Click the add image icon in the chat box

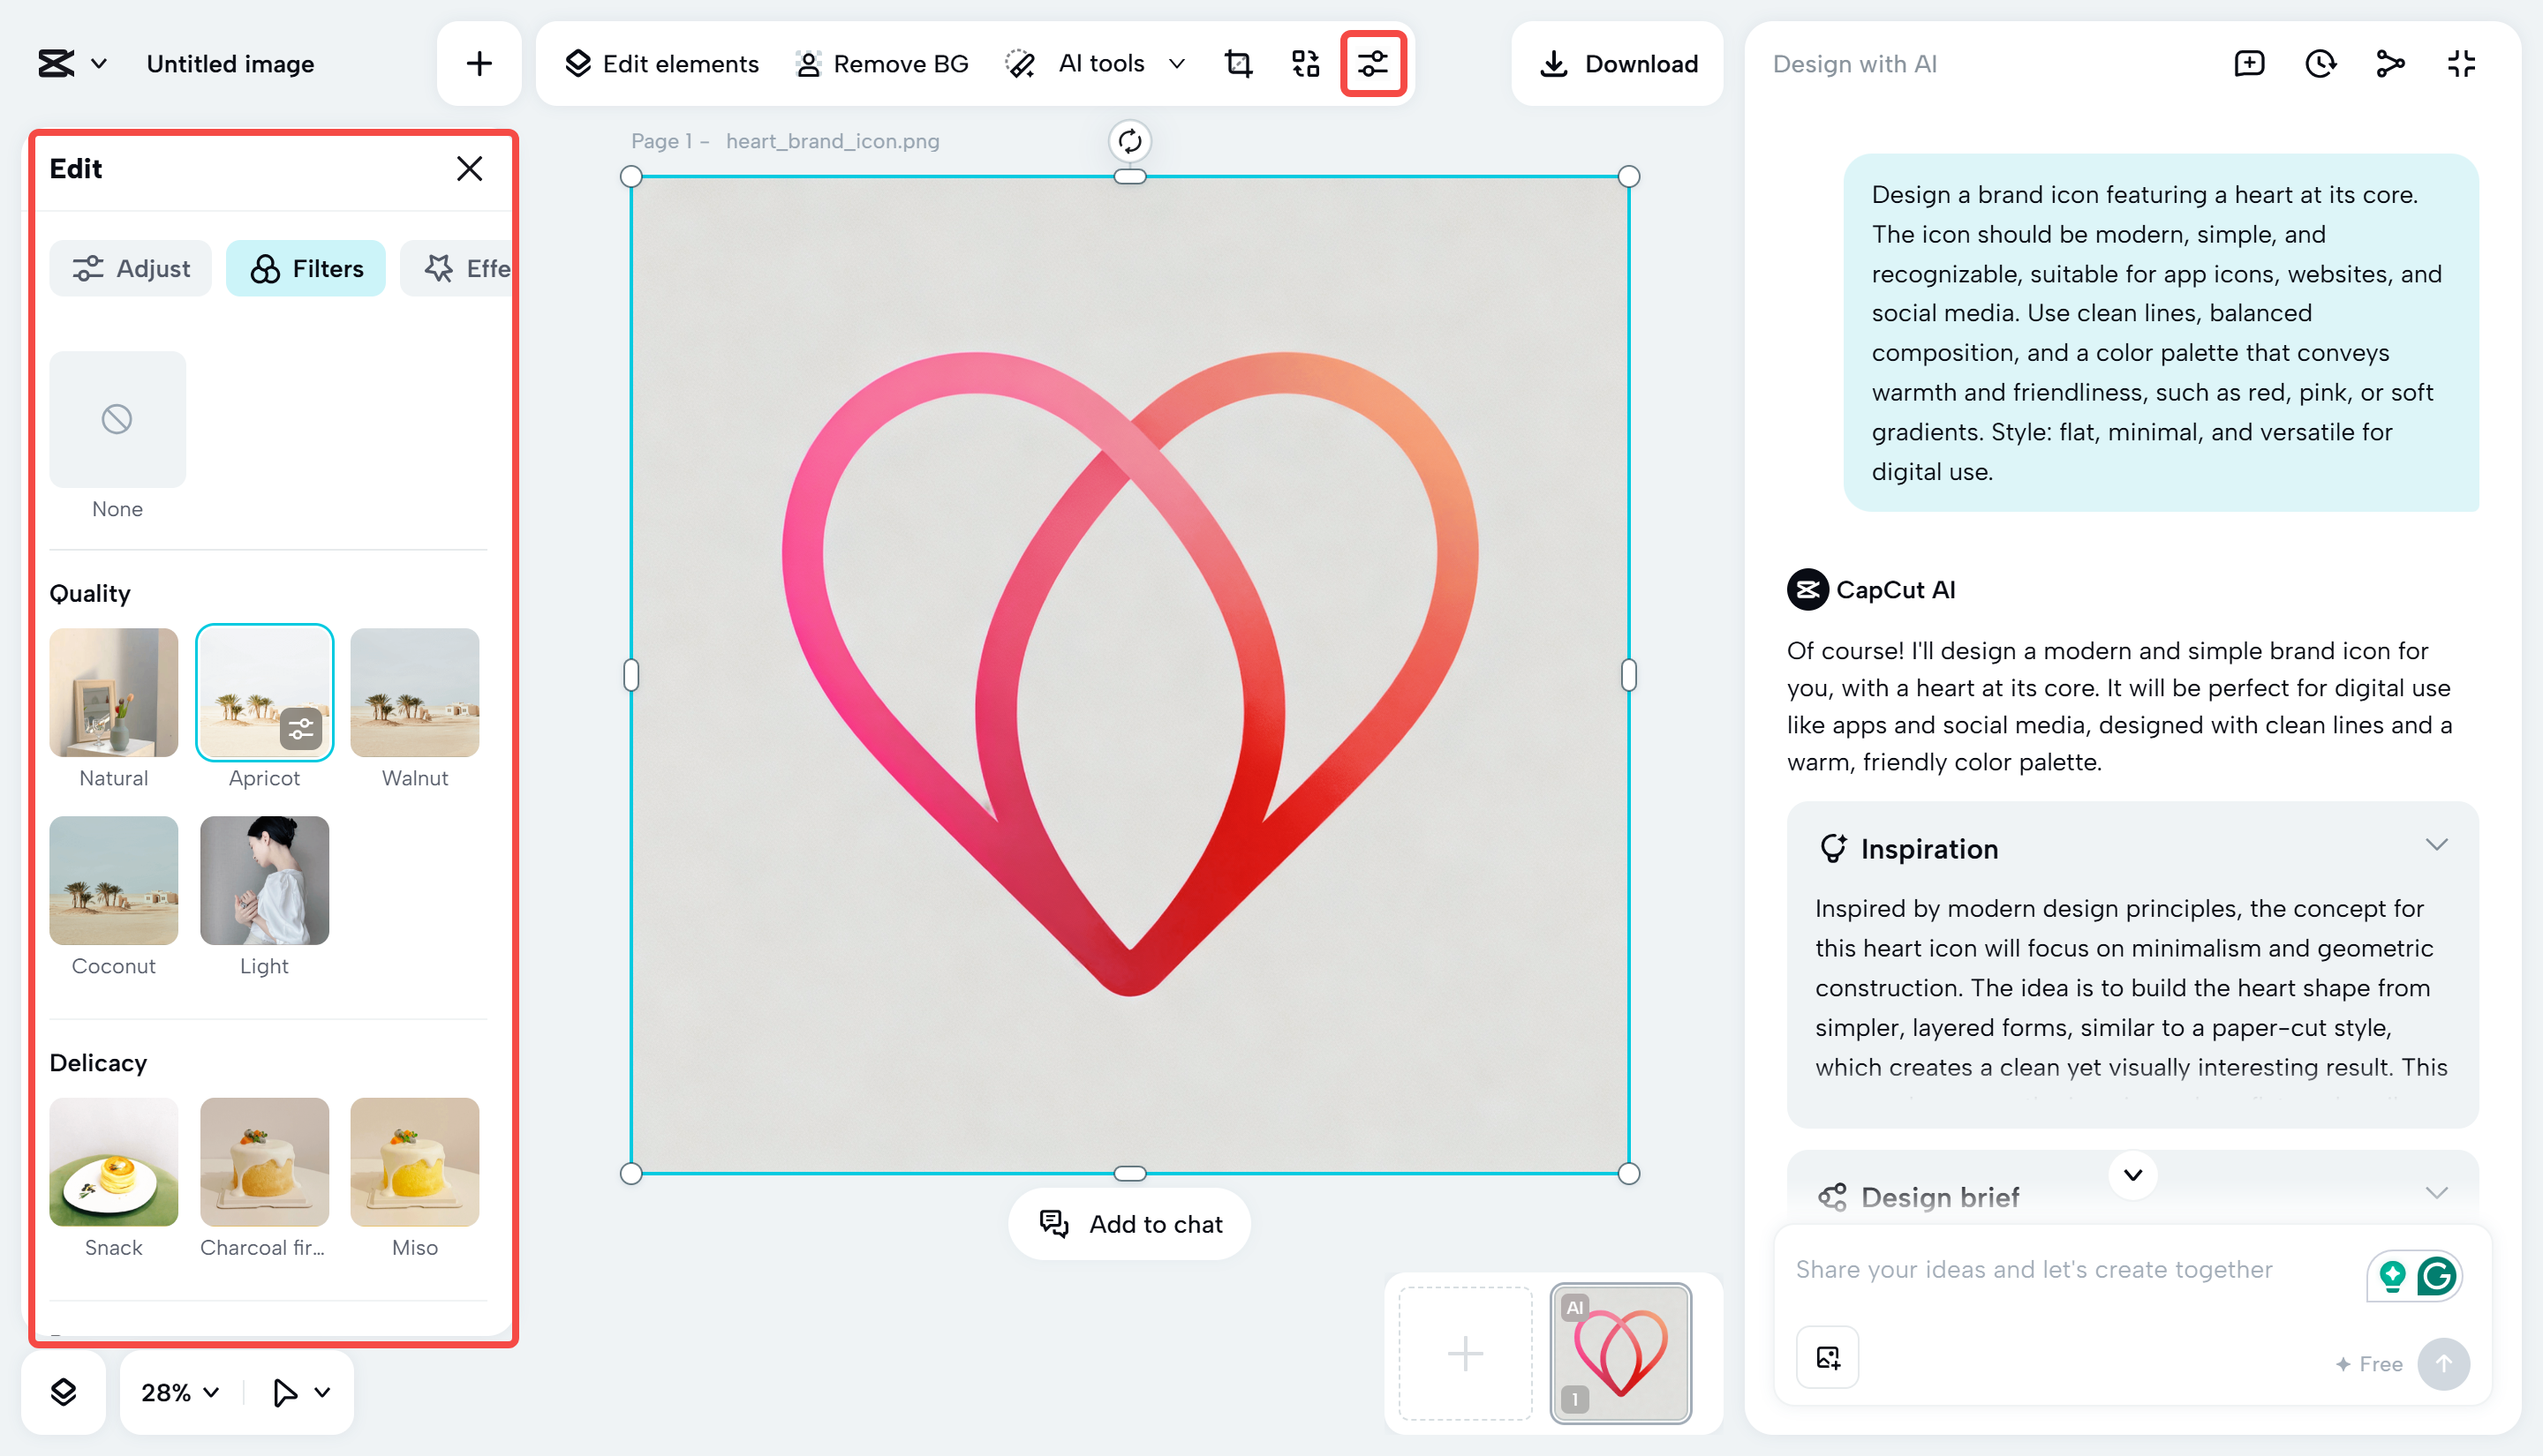(x=1827, y=1356)
